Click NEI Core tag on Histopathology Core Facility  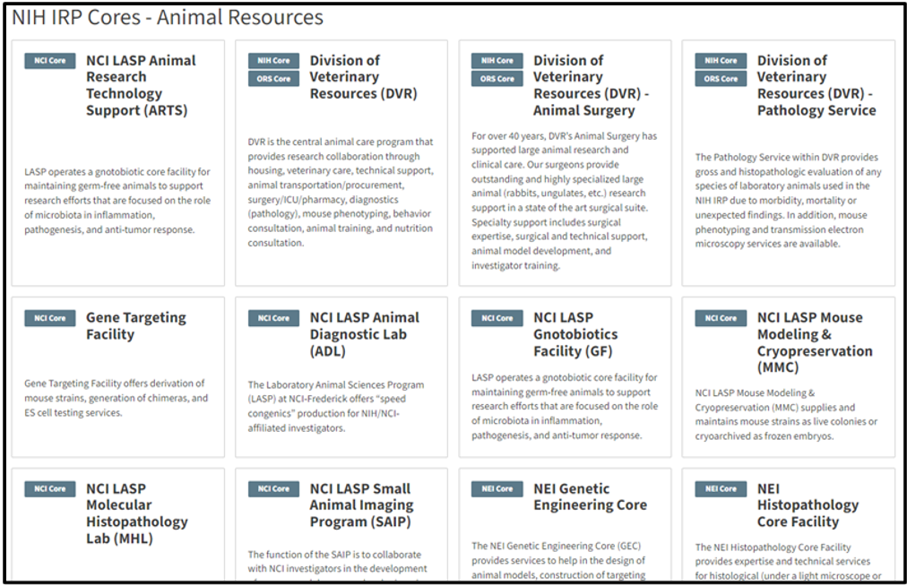pyautogui.click(x=721, y=489)
